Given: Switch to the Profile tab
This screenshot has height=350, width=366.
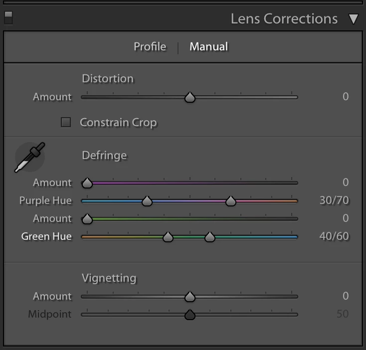Looking at the screenshot, I should coord(150,47).
